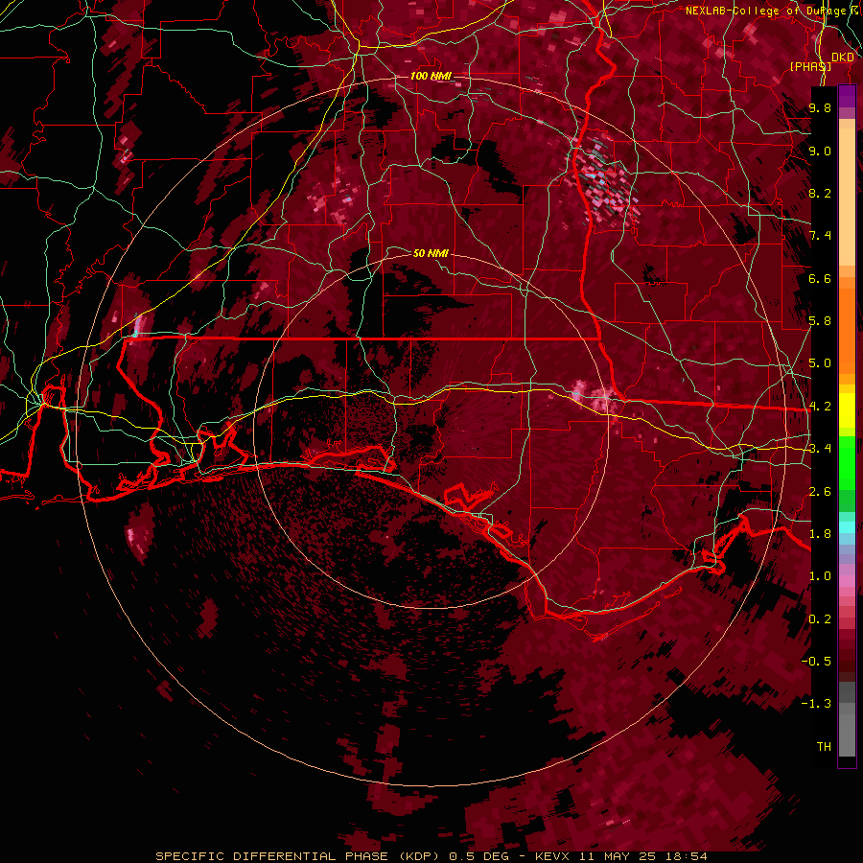Click the 1.0 legend value
This screenshot has height=863, width=863.
pyautogui.click(x=820, y=576)
